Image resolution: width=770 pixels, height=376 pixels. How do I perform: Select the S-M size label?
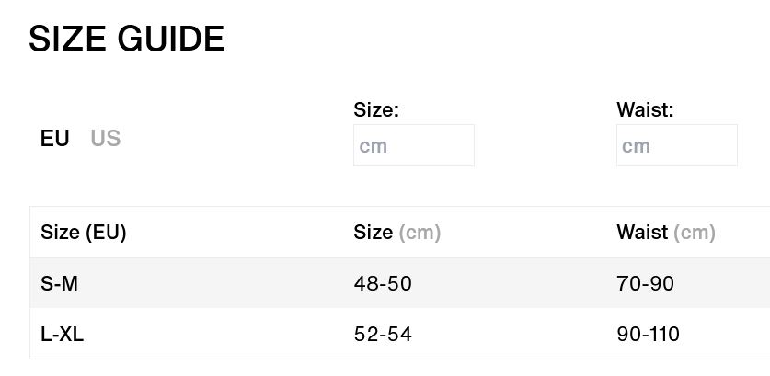pos(59,284)
